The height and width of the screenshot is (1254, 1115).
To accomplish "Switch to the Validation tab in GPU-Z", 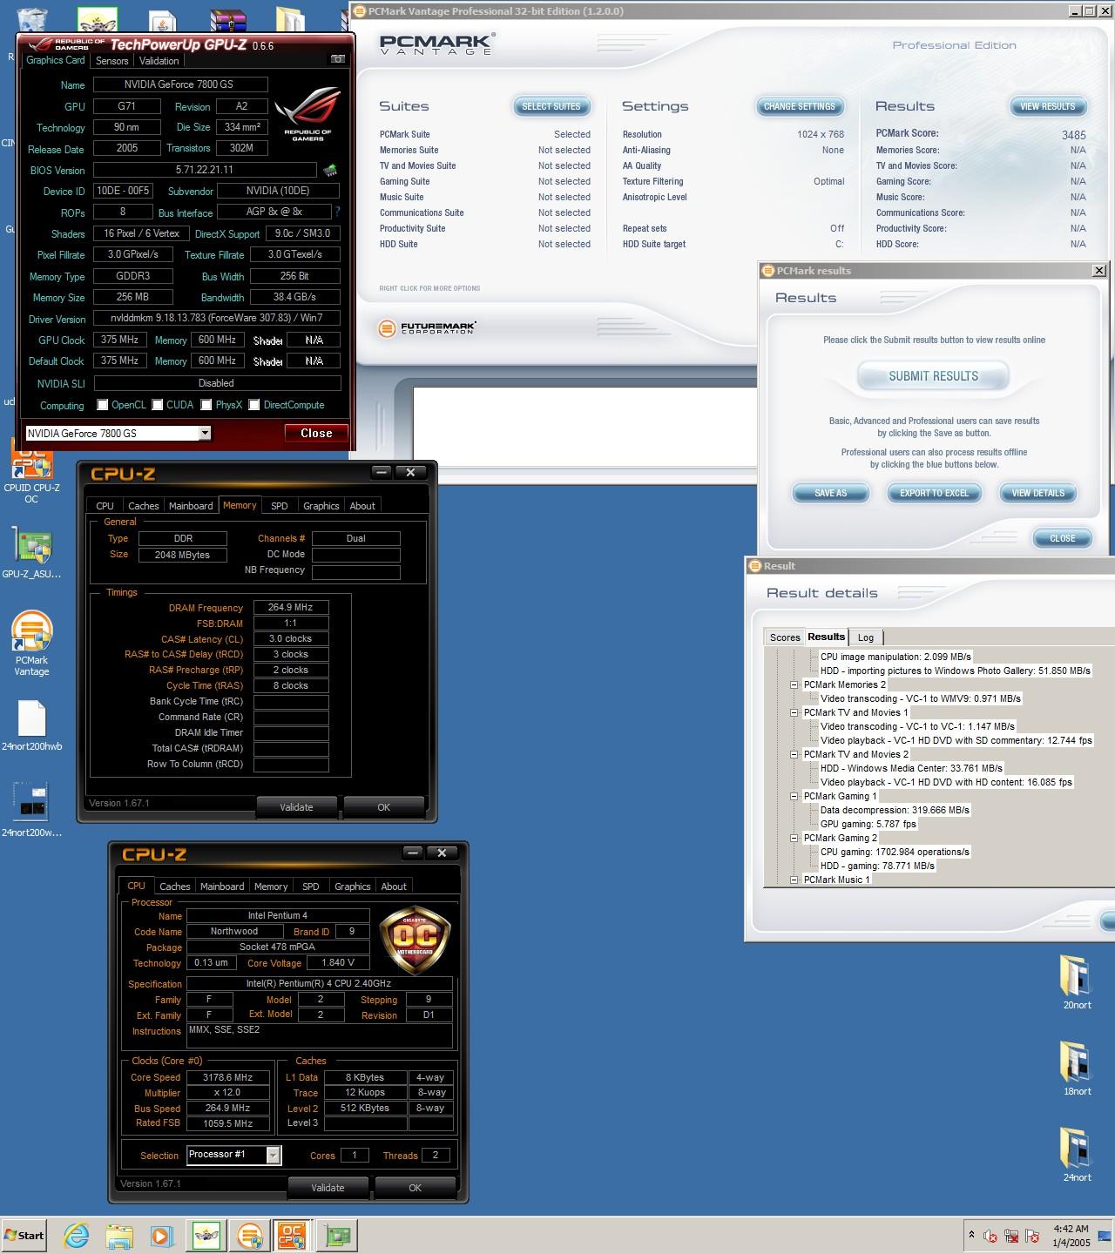I will [159, 61].
